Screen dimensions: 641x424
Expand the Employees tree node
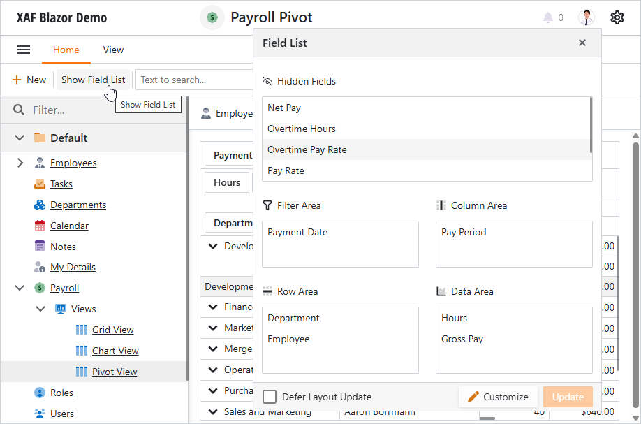20,163
